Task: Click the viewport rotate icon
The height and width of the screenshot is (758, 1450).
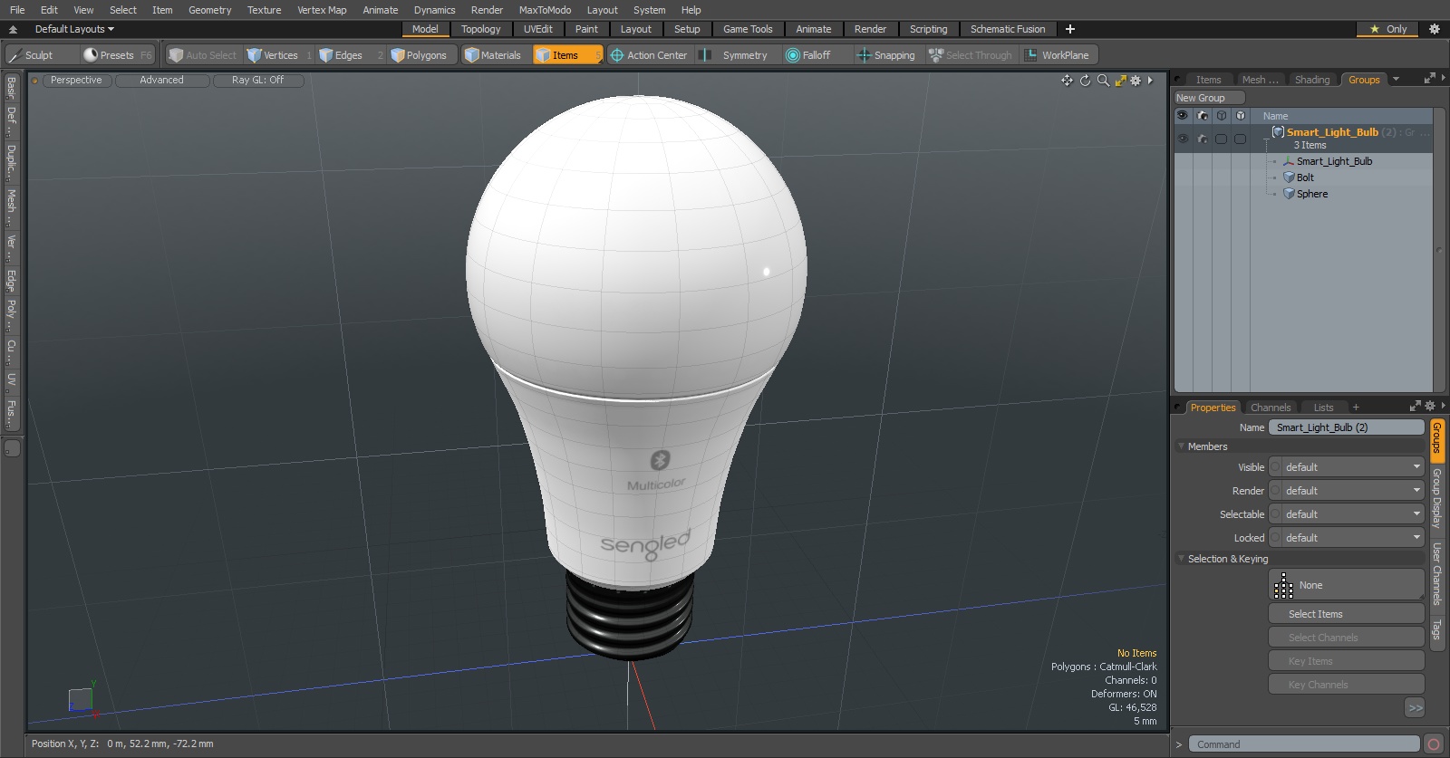Action: click(x=1085, y=81)
